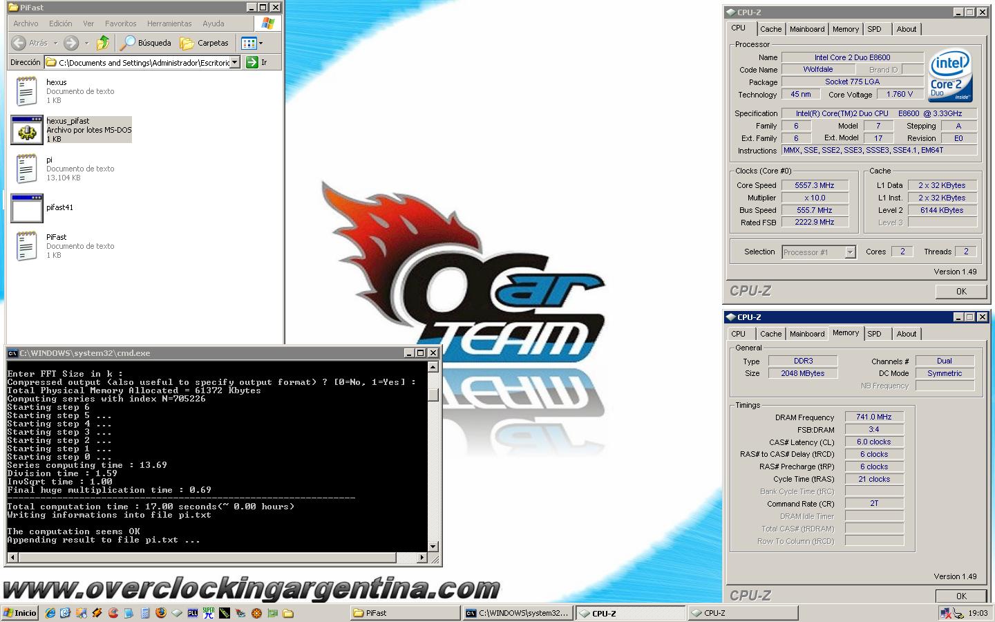Open the Ver menu

tap(88, 23)
